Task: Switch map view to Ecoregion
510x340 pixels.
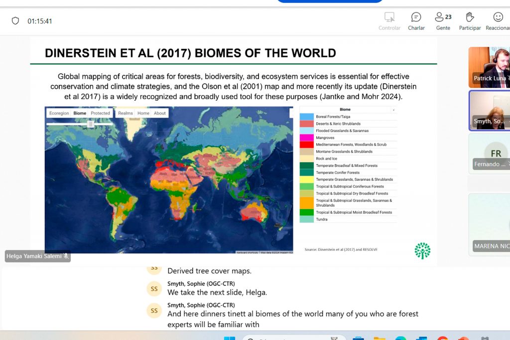Action: 59,113
